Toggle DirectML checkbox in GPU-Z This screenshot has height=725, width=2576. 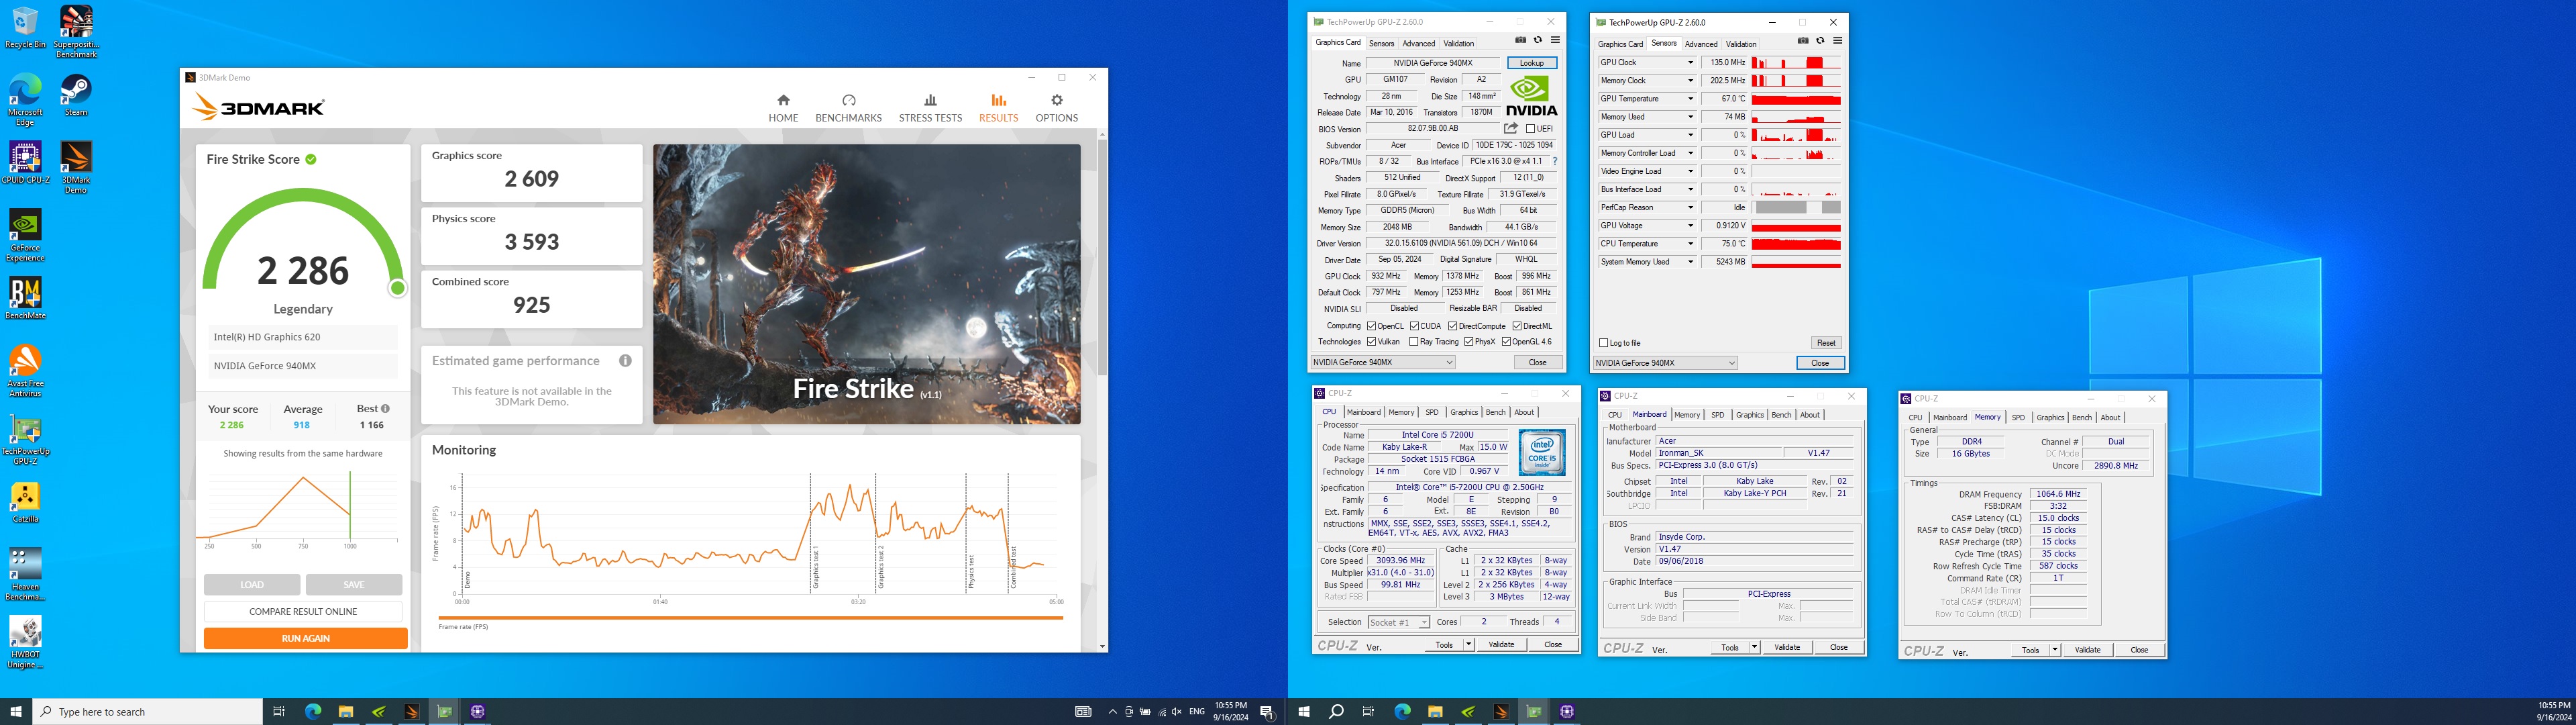(x=1517, y=326)
